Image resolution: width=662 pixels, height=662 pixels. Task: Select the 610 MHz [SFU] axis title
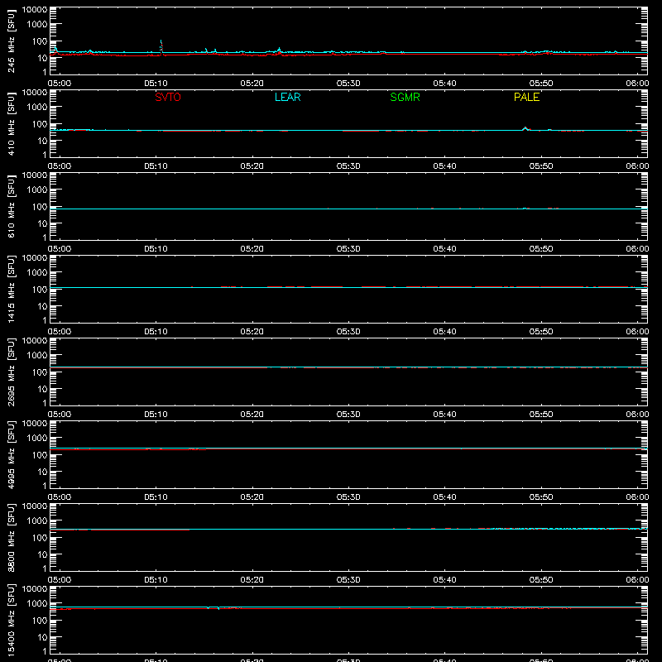[12, 206]
